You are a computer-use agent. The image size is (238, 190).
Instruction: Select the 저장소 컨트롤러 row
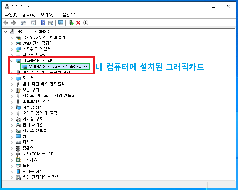36,130
